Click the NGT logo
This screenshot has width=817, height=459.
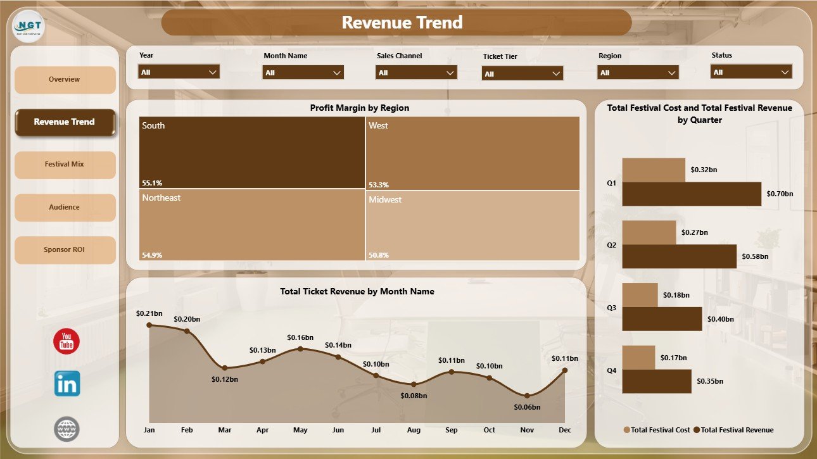[28, 27]
